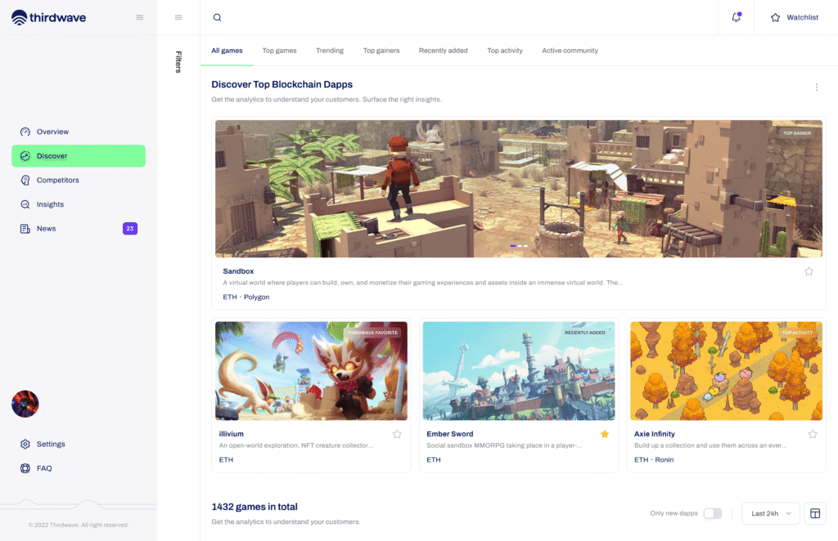Click the carousel slide indicator dots

(519, 246)
